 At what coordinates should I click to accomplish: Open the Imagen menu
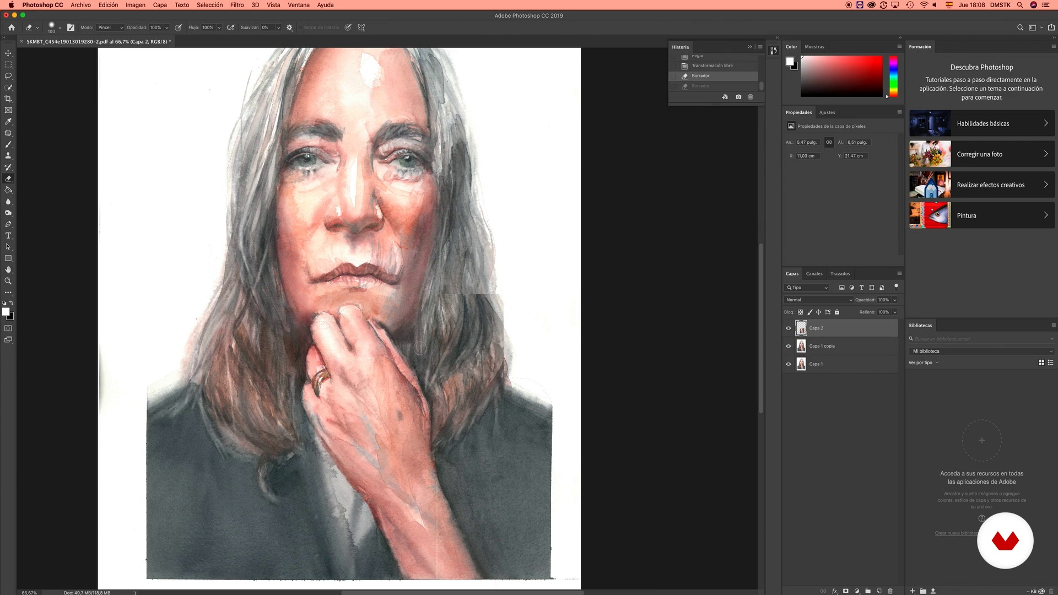click(136, 5)
